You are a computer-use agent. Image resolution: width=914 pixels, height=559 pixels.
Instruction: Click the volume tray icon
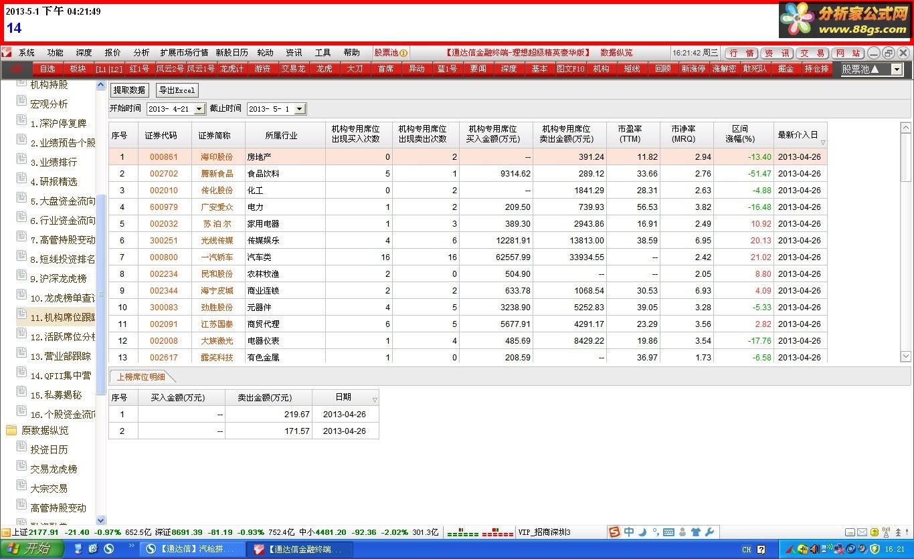click(814, 550)
